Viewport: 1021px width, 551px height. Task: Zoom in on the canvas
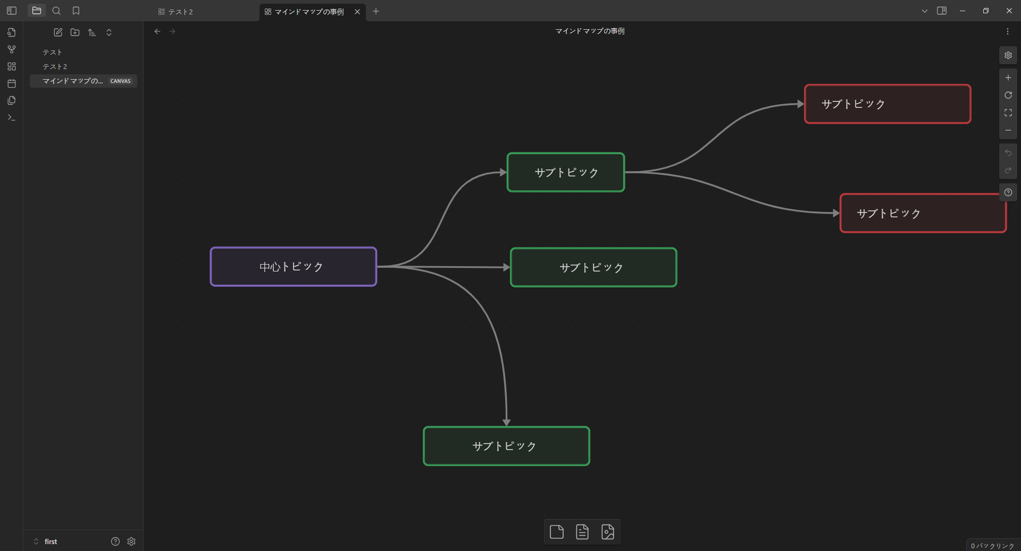1008,78
